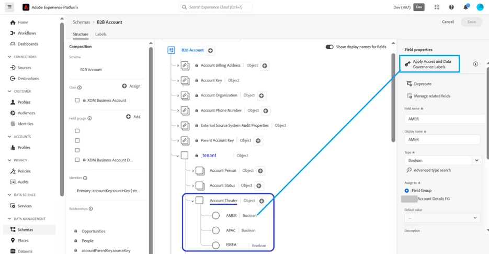489x254 pixels.
Task: Click the Schemas sidebar icon
Action: [13, 229]
